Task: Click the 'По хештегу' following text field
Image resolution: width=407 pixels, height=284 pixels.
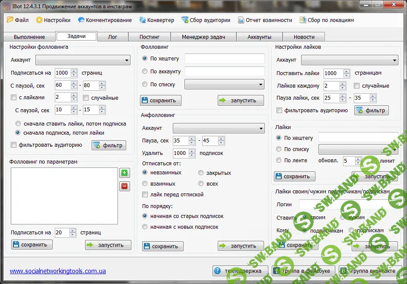Action: pyautogui.click(x=224, y=59)
